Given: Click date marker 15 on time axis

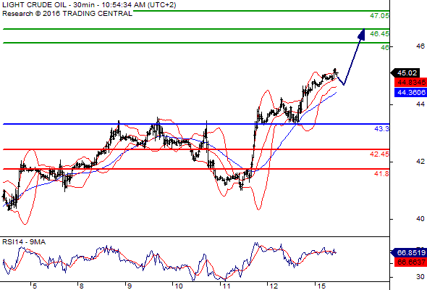Looking at the screenshot, I should point(321,286).
